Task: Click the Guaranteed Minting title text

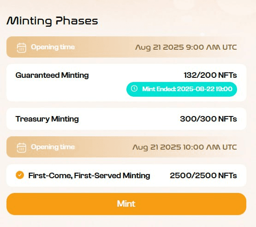Action: [x=52, y=76]
